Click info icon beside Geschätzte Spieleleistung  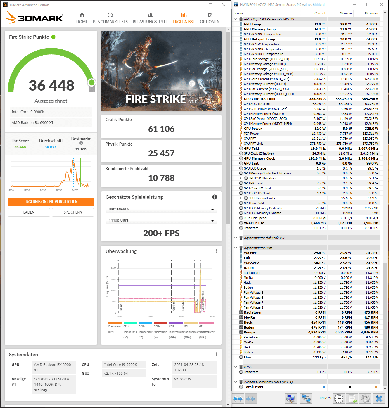click(215, 197)
